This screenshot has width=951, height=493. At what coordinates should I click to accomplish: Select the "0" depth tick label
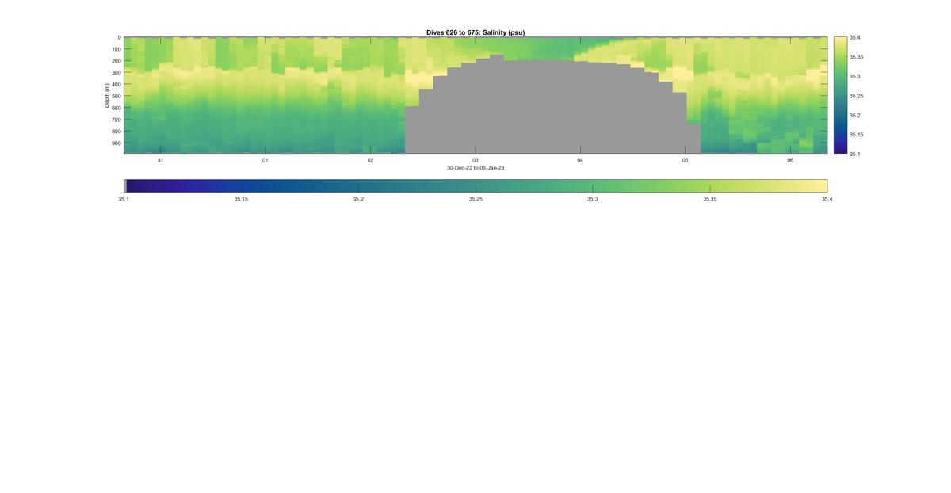pos(119,37)
